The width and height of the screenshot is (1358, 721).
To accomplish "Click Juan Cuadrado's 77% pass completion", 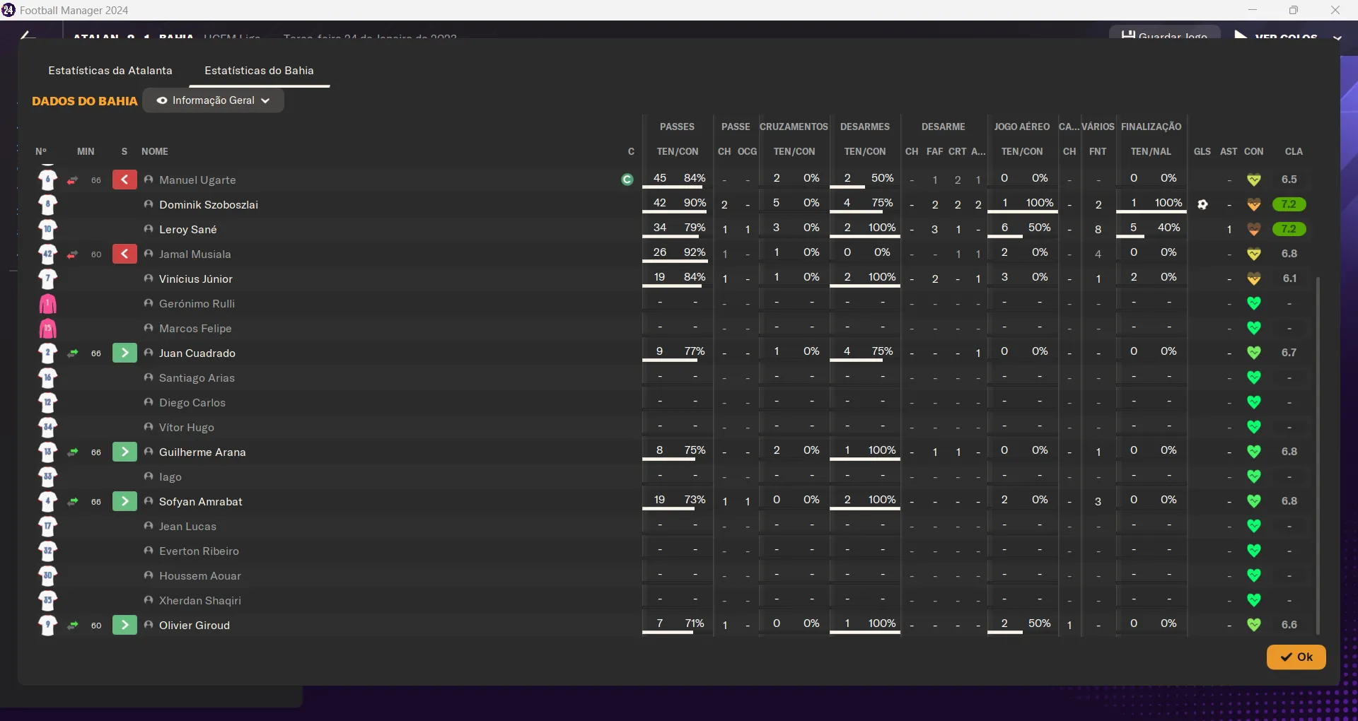I will coord(694,351).
